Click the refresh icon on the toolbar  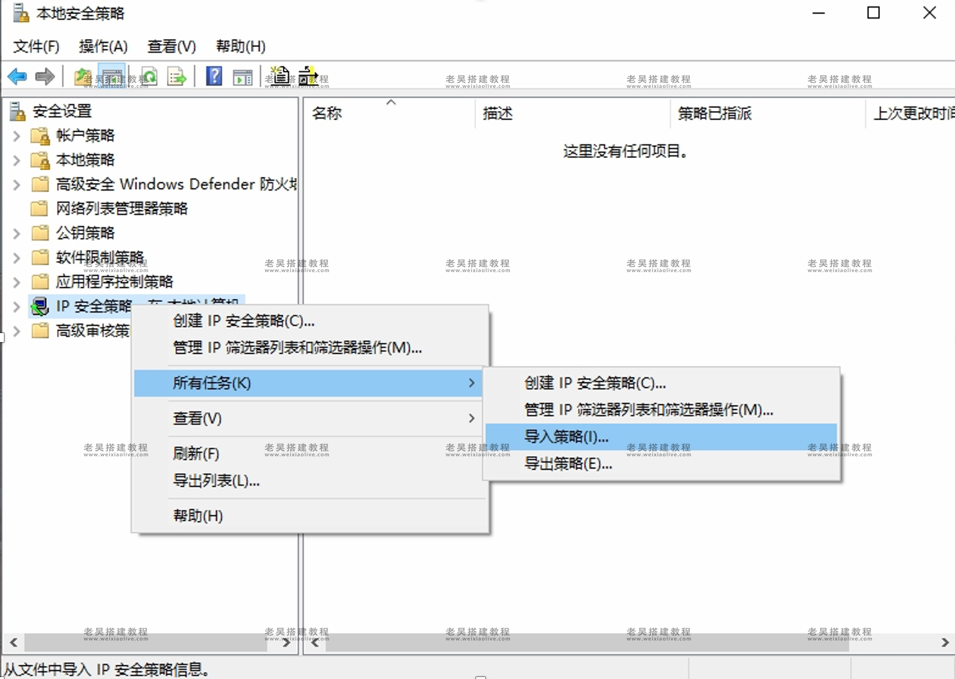point(149,76)
